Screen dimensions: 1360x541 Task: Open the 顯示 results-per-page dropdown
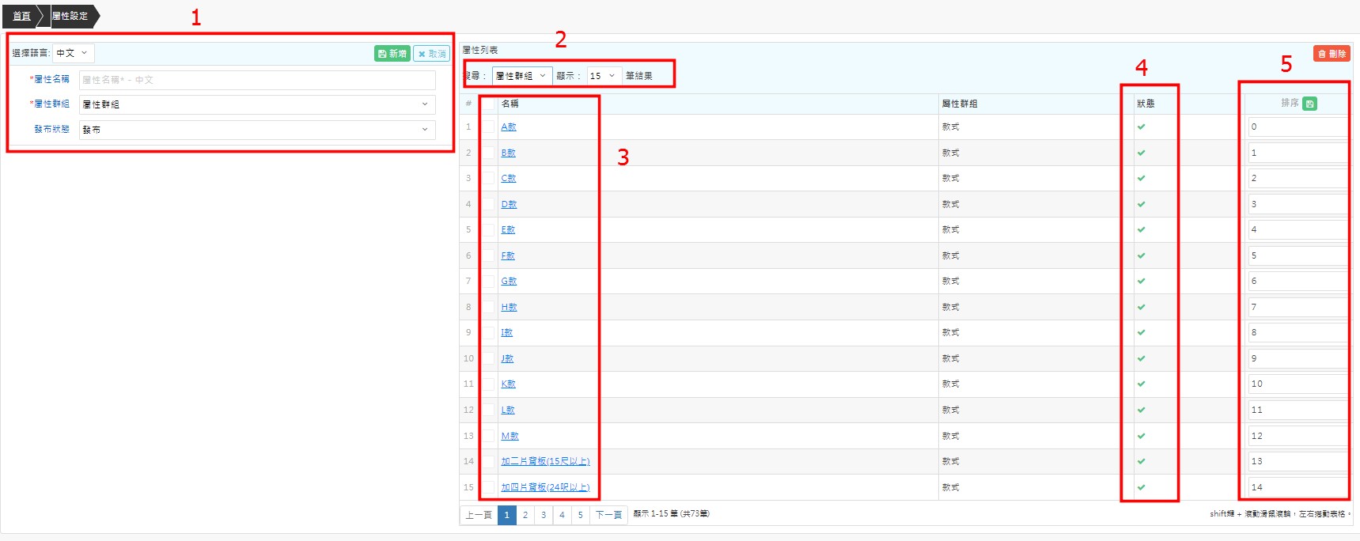[x=602, y=76]
